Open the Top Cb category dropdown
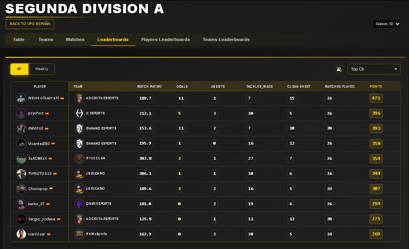 pyautogui.click(x=374, y=69)
